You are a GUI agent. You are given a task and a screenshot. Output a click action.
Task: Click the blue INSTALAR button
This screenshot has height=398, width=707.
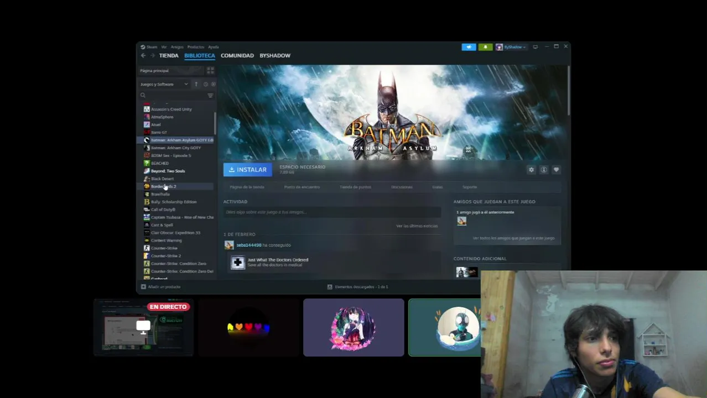(247, 170)
